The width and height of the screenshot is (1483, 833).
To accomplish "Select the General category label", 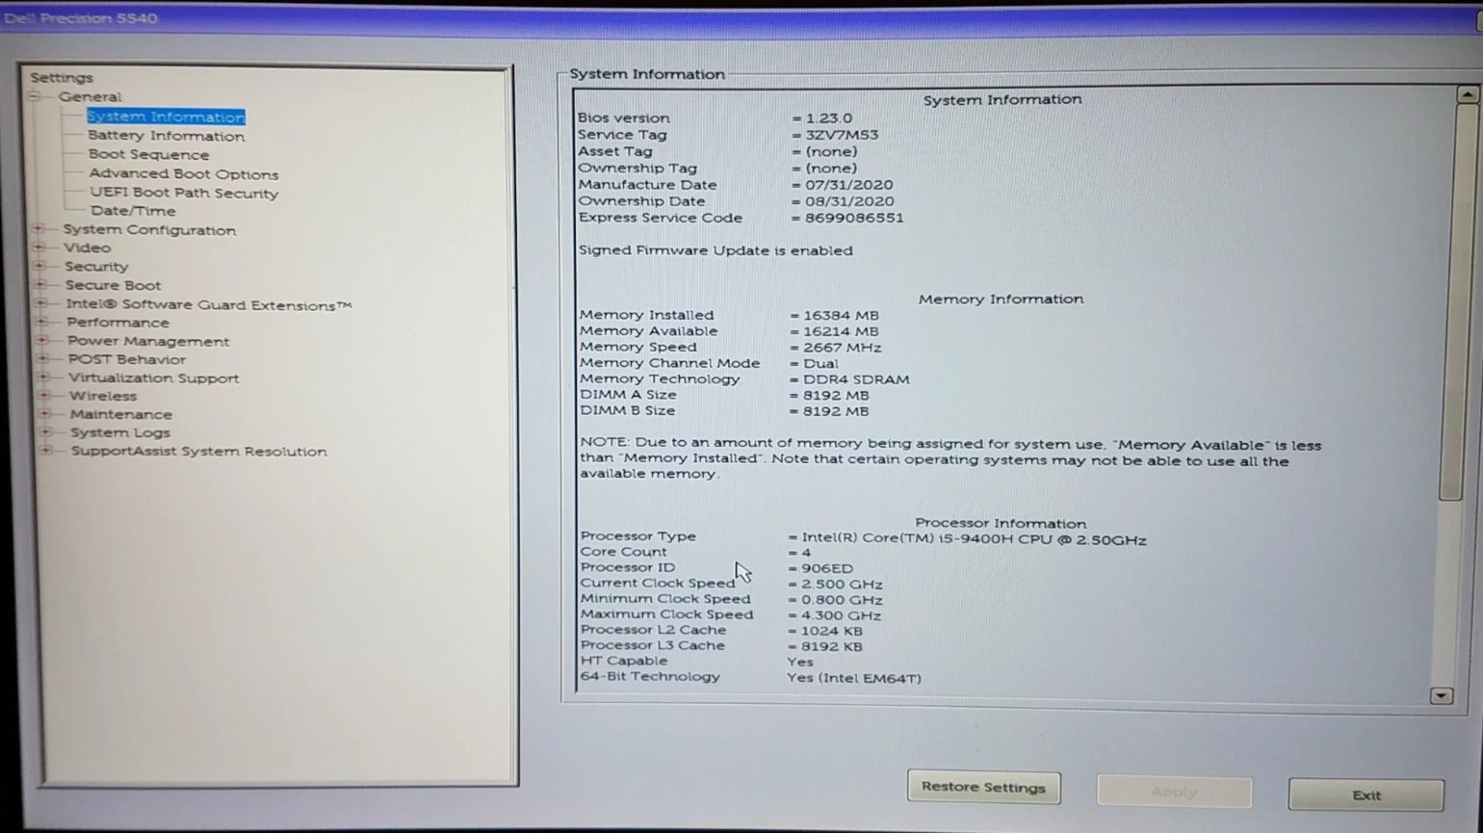I will click(90, 96).
